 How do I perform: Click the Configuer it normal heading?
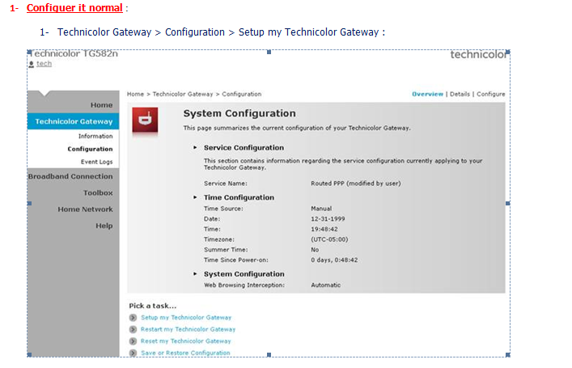click(x=74, y=8)
